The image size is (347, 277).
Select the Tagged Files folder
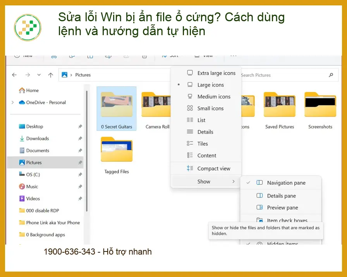click(x=117, y=156)
